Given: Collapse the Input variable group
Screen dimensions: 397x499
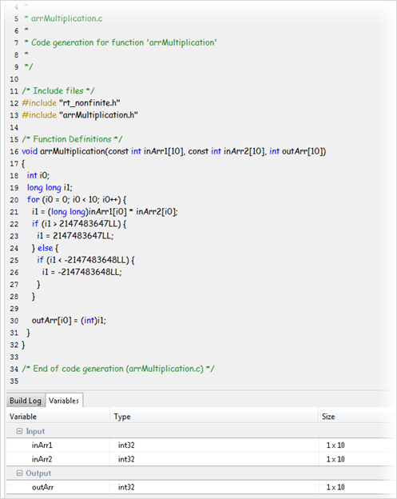Looking at the screenshot, I should tap(19, 431).
